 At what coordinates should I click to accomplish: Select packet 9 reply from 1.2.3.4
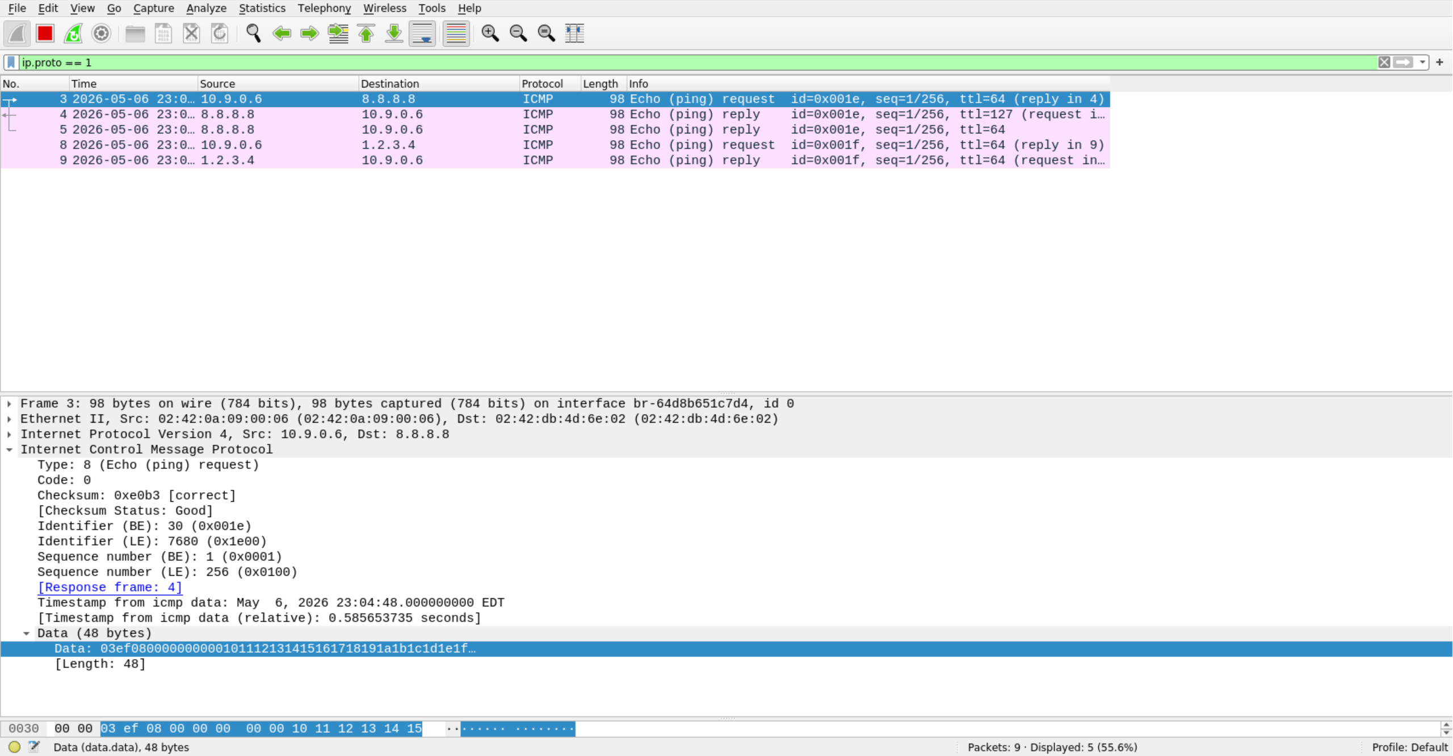point(555,160)
